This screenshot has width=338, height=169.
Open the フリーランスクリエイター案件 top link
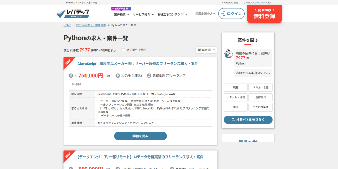(x=257, y=3)
